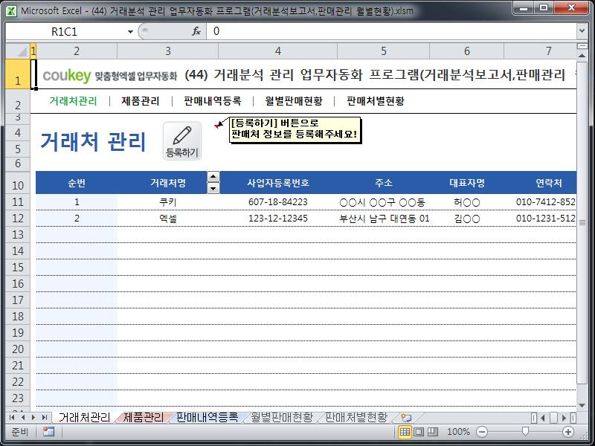This screenshot has width=595, height=446.
Task: Click the Select All corner button
Action: point(17,51)
